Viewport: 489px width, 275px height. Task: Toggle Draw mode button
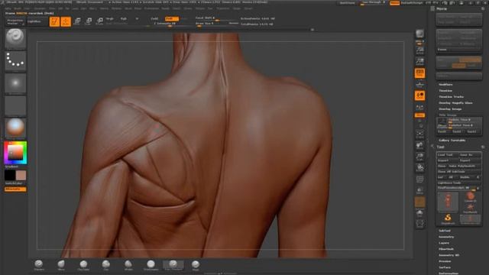pos(66,21)
